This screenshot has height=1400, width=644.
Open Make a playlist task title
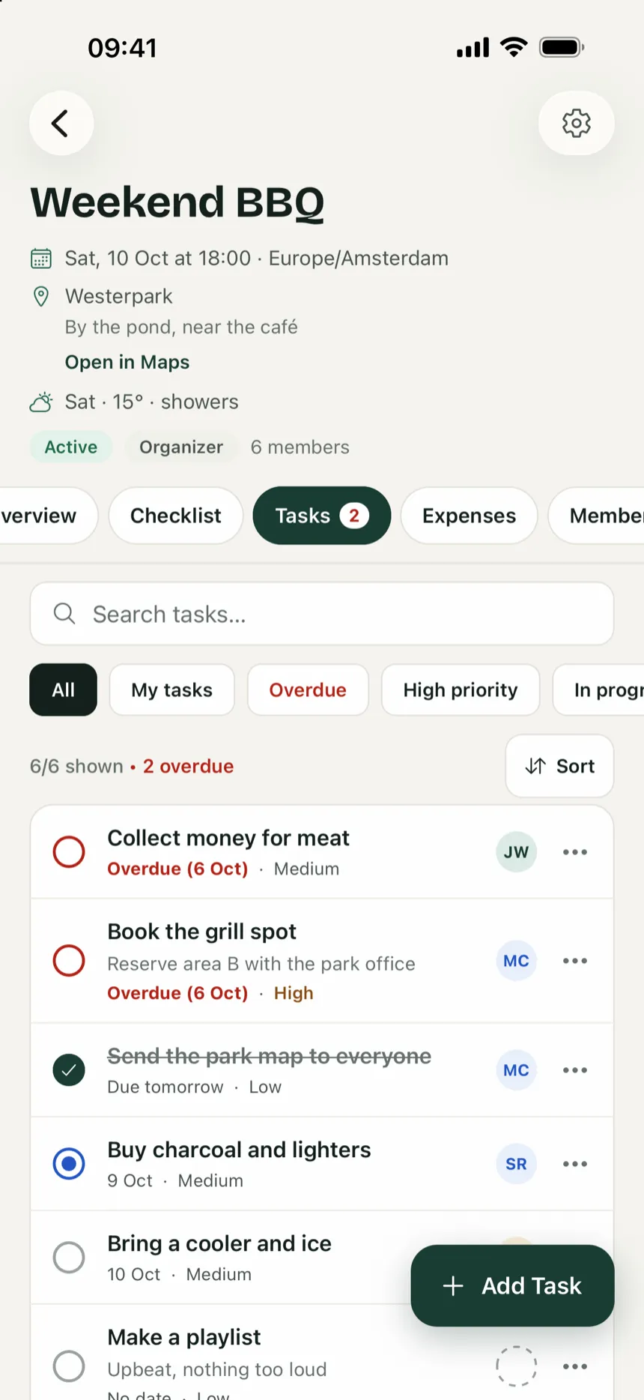click(x=184, y=1337)
